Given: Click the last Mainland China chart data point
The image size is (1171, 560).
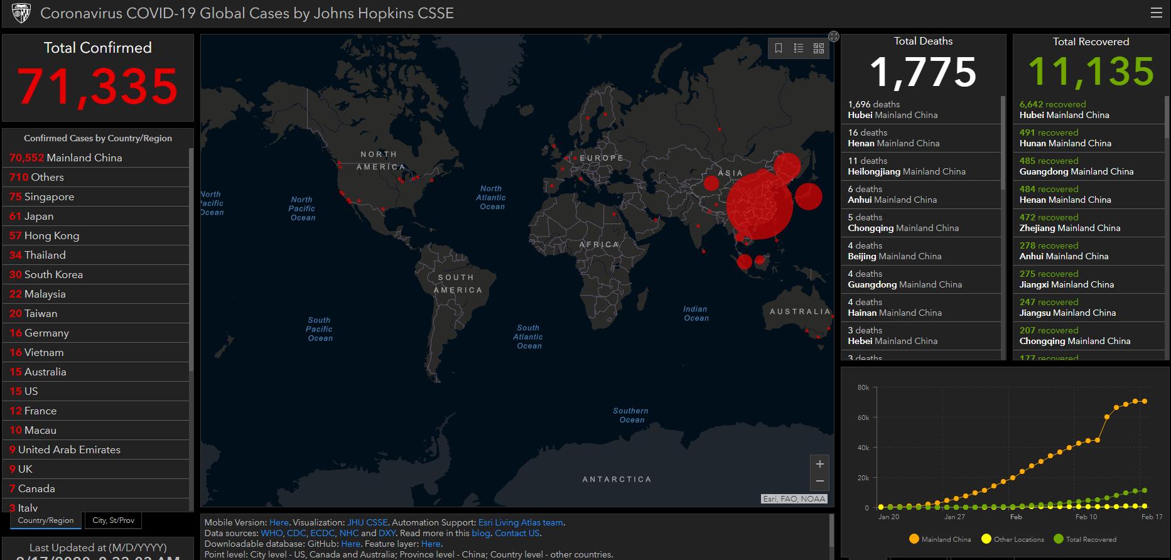Looking at the screenshot, I should point(1145,401).
